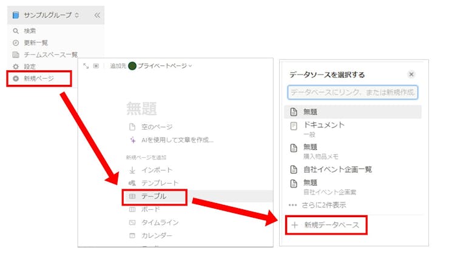This screenshot has height=262, width=466.
Task: Click the calendar icon
Action: (x=132, y=235)
